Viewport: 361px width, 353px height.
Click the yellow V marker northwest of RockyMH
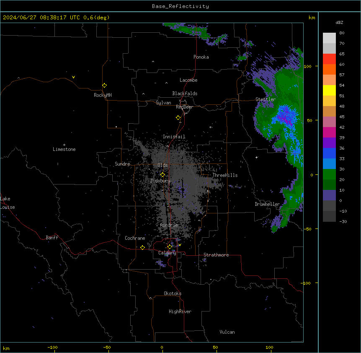(x=73, y=77)
